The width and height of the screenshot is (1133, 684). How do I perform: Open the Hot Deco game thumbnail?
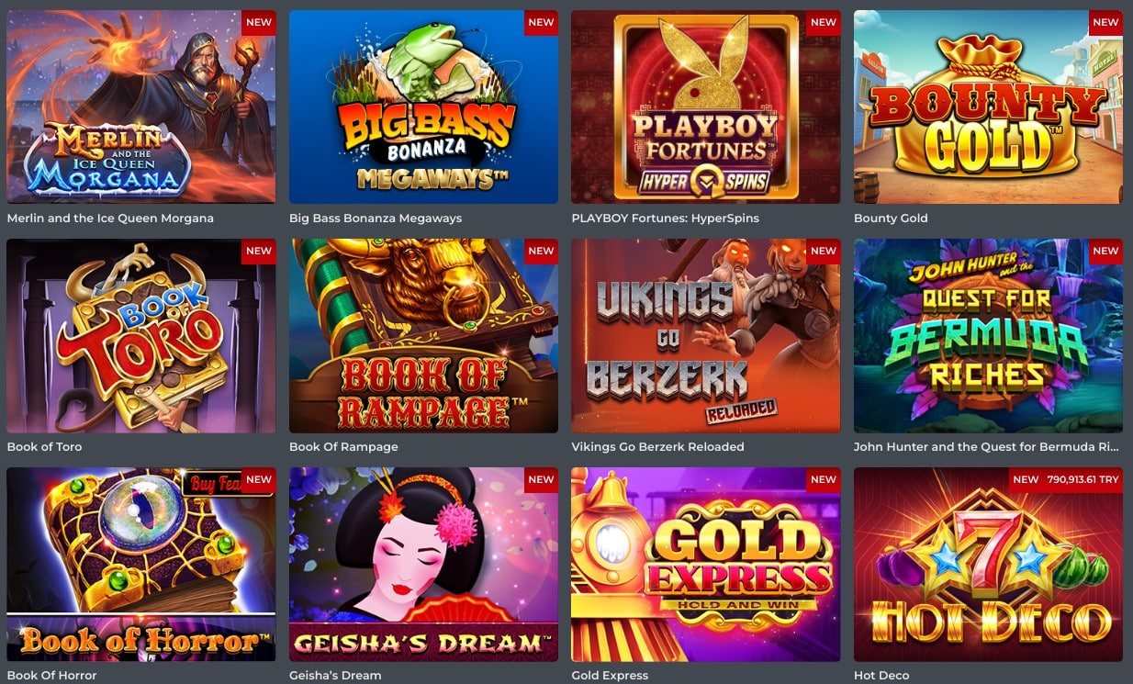tap(988, 565)
